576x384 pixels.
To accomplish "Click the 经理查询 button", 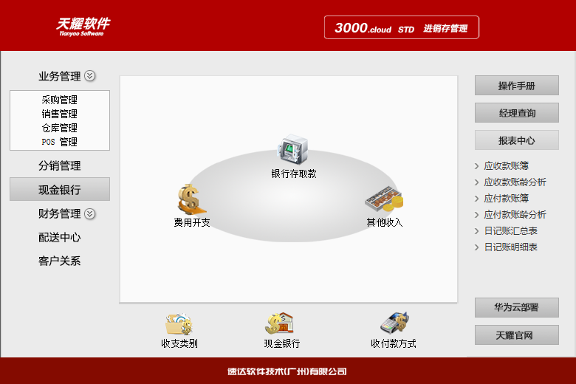I will point(516,112).
